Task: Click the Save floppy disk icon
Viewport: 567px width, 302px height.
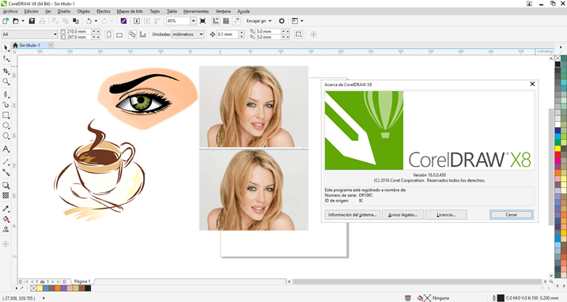Action: coord(32,21)
